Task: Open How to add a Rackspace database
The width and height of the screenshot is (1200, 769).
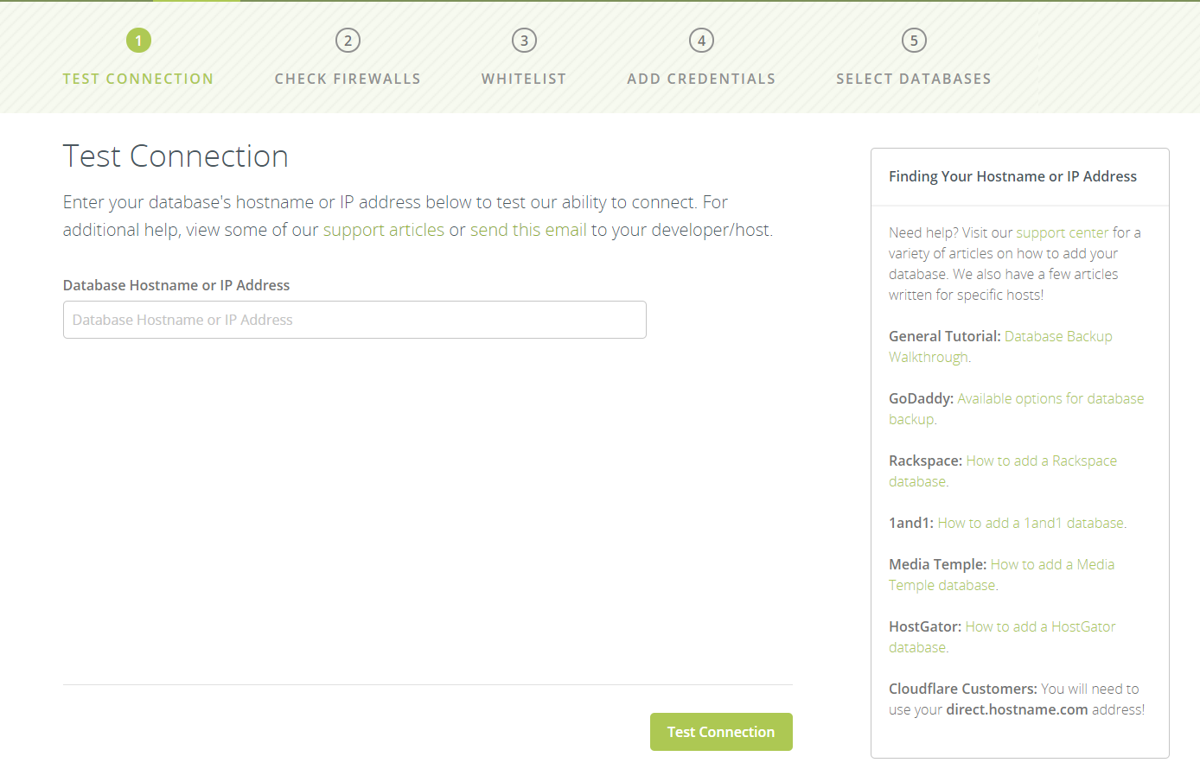Action: [x=1041, y=461]
